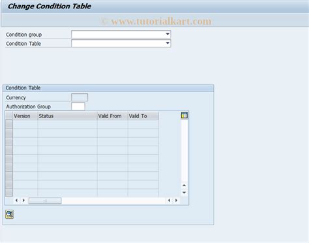Click the horizontal scrollbar thumb

(45, 201)
